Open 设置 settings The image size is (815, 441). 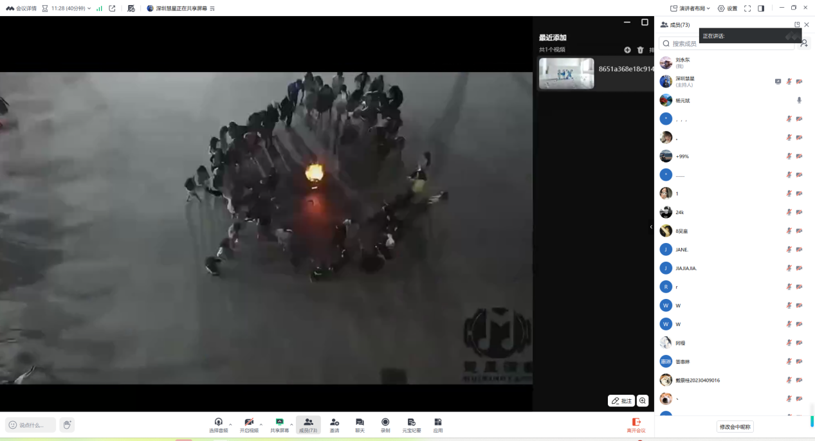pos(728,8)
